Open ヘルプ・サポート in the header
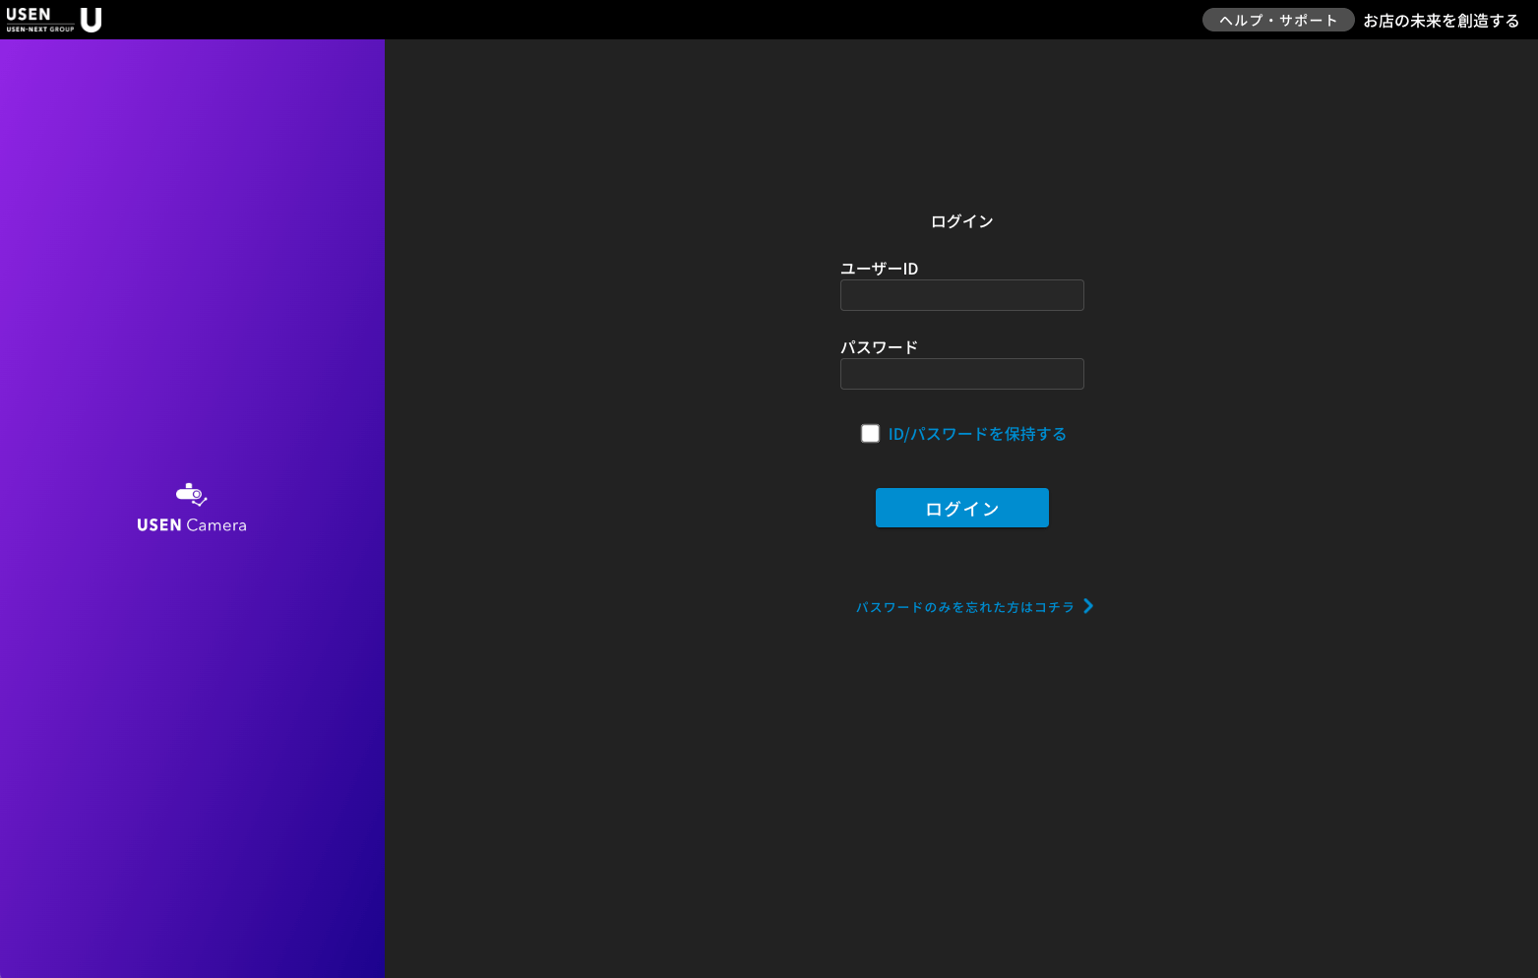 tap(1277, 21)
